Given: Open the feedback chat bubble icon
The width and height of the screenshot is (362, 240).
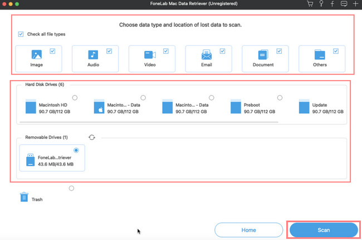Looking at the screenshot, I should [344, 4].
